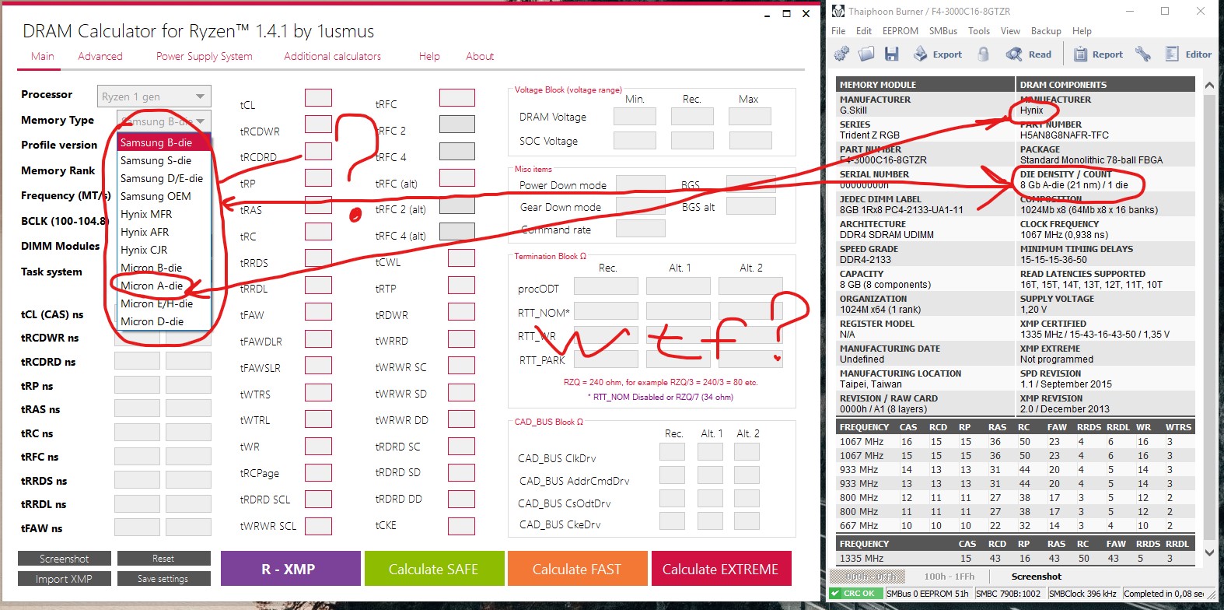Screen dimensions: 1224x610
Task: Open the Backup menu in Thaiphoon Burner
Action: click(1046, 31)
